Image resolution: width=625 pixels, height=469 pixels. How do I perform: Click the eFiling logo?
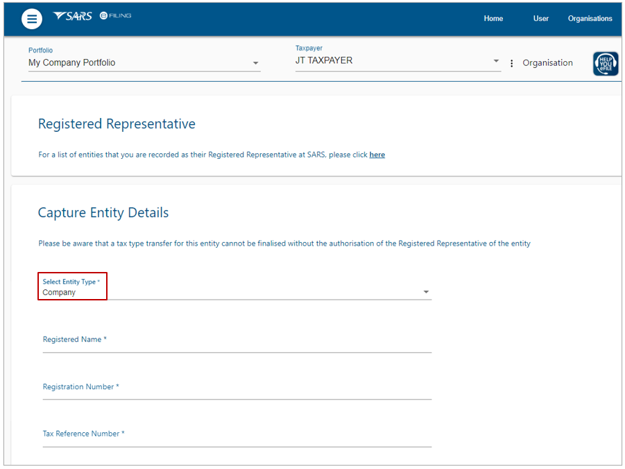point(115,15)
